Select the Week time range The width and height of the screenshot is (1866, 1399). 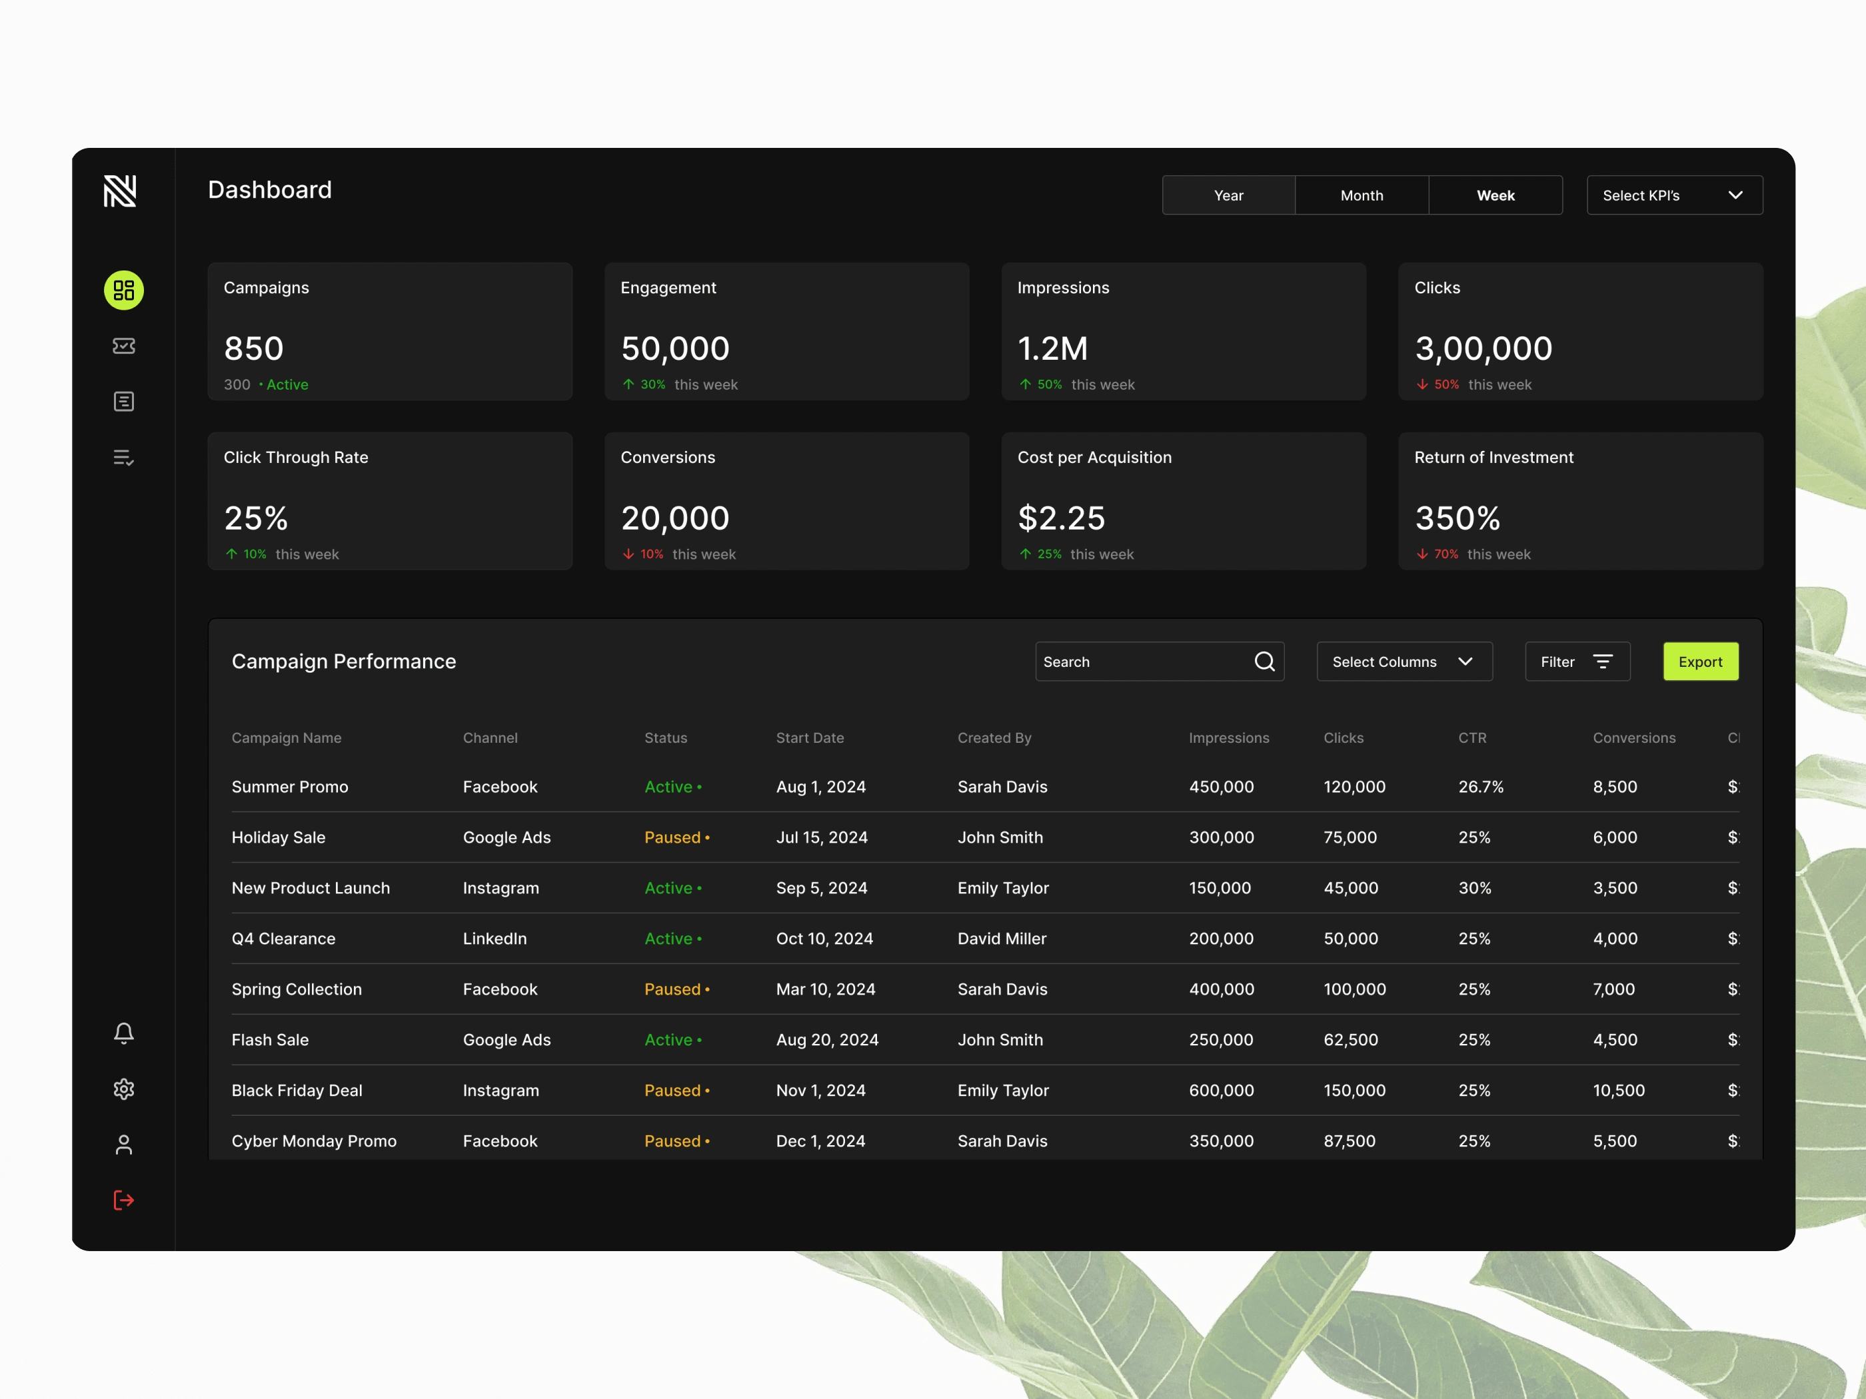click(x=1495, y=196)
